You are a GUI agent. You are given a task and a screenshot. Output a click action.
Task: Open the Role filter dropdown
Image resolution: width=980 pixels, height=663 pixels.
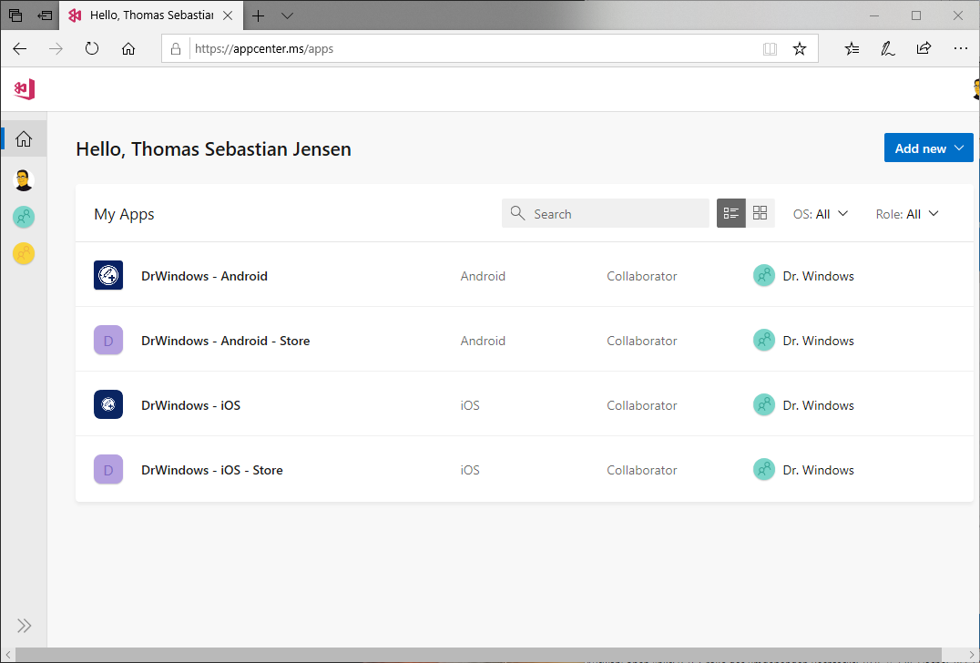point(907,214)
